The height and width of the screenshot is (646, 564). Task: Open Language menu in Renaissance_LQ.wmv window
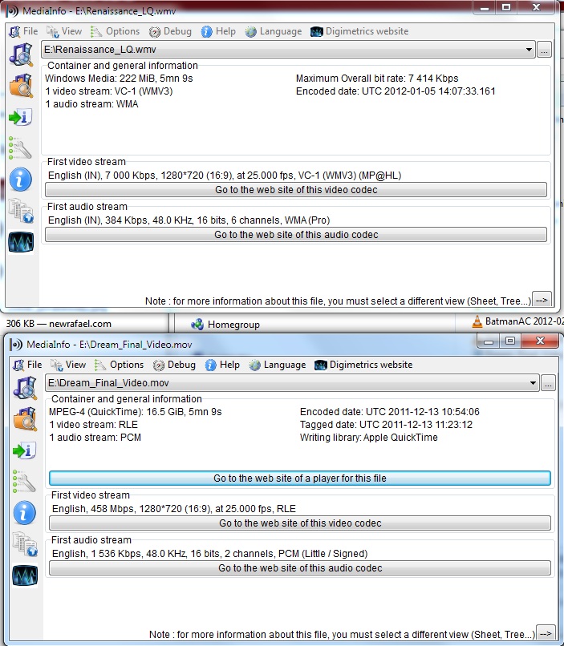tap(274, 31)
